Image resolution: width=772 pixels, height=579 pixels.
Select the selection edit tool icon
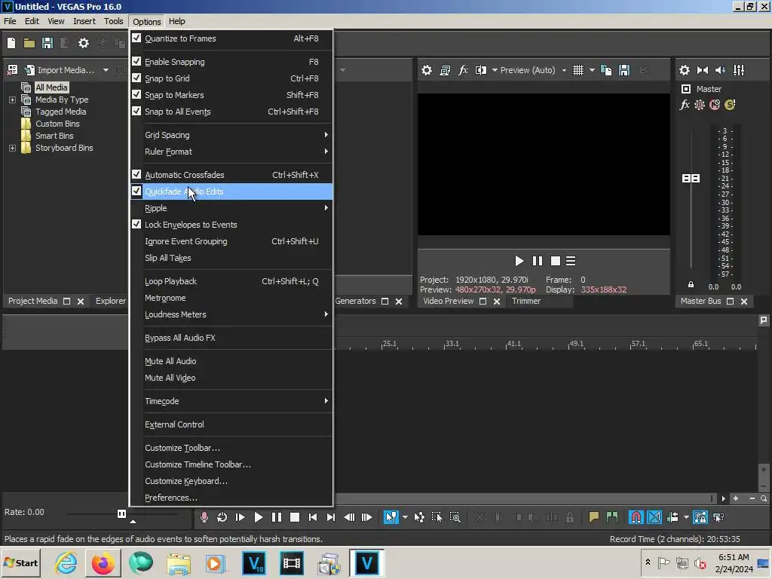437,517
